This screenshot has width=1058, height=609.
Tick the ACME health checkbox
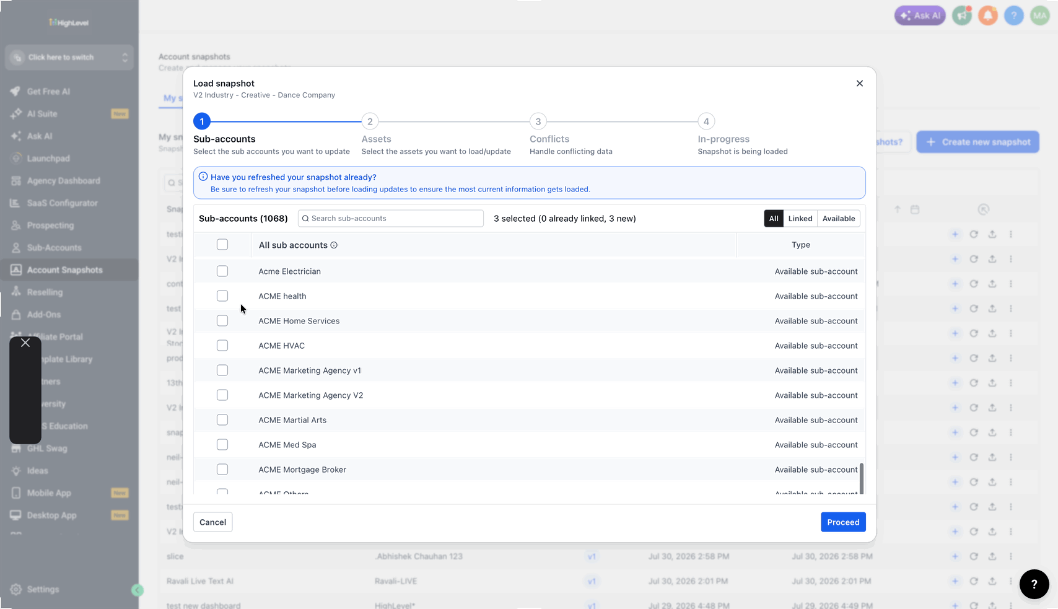coord(222,296)
